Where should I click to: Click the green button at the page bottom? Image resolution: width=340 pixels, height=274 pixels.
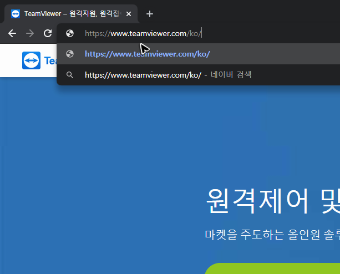[x=272, y=268]
